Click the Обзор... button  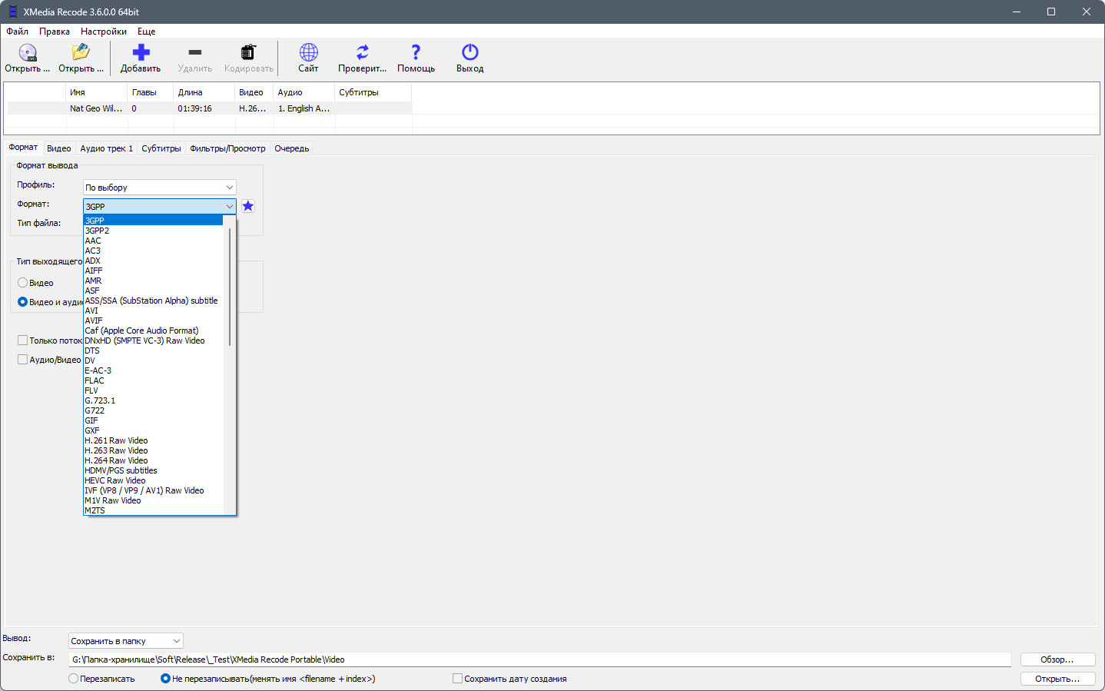coord(1057,659)
